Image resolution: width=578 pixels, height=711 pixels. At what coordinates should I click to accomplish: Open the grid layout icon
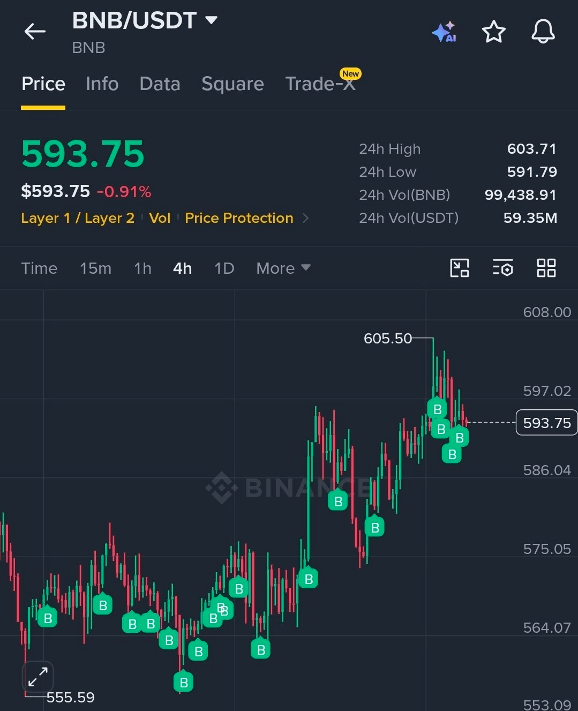pos(546,268)
